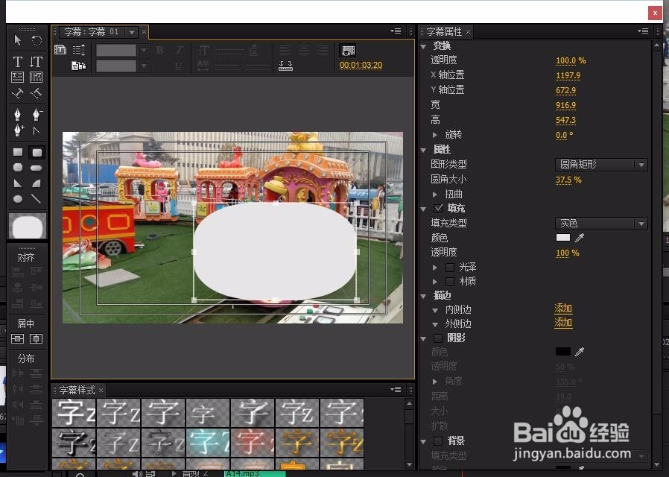The width and height of the screenshot is (669, 477).
Task: Select the Add Anchor Point tool
Action: coord(17,130)
